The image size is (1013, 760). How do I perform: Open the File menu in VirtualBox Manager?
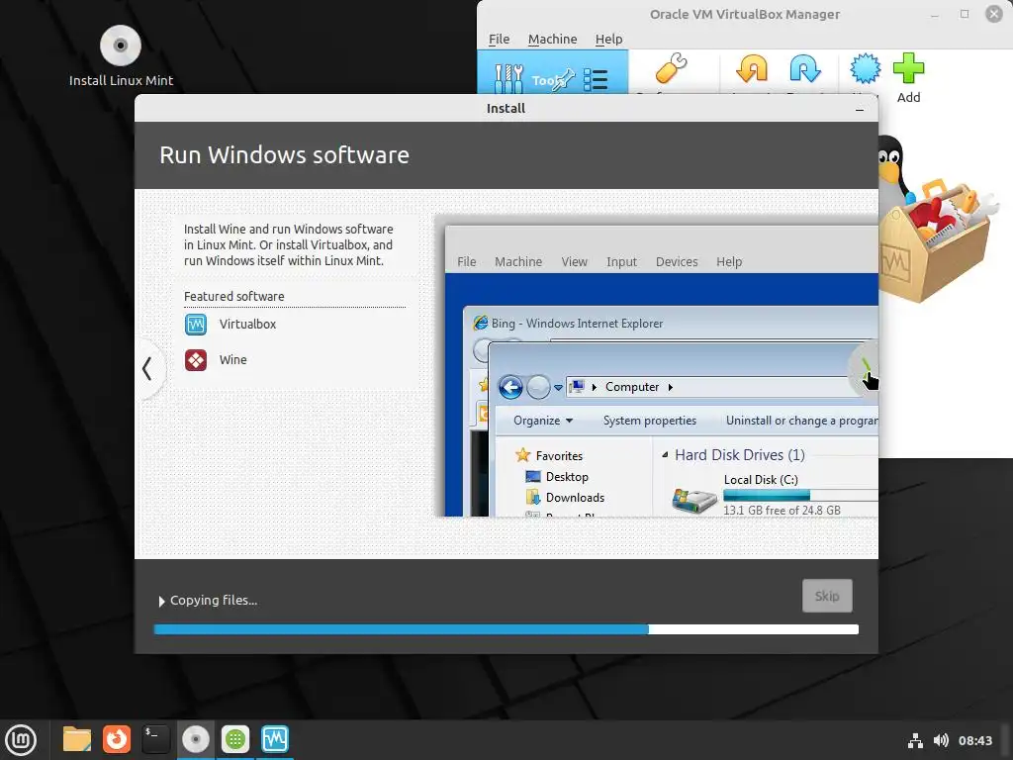click(499, 39)
